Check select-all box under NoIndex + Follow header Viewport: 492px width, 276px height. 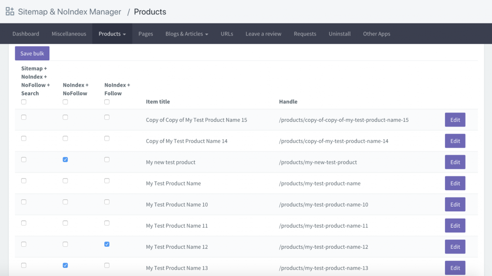(x=107, y=102)
